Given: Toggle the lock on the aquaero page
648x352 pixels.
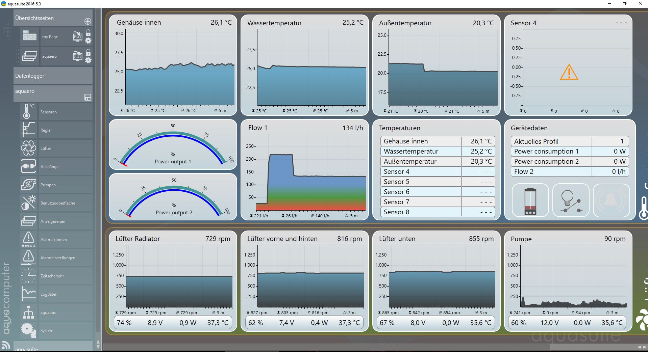Looking at the screenshot, I should (88, 53).
